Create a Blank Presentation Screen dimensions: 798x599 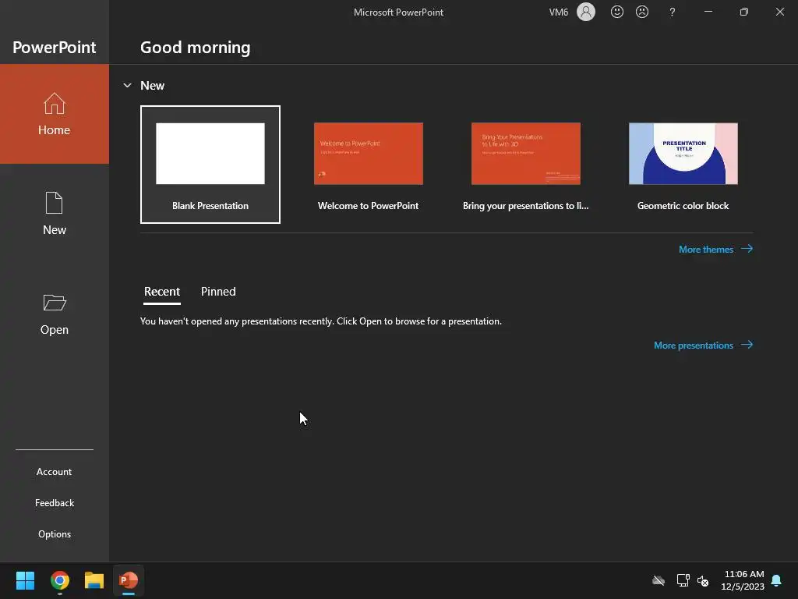(210, 165)
